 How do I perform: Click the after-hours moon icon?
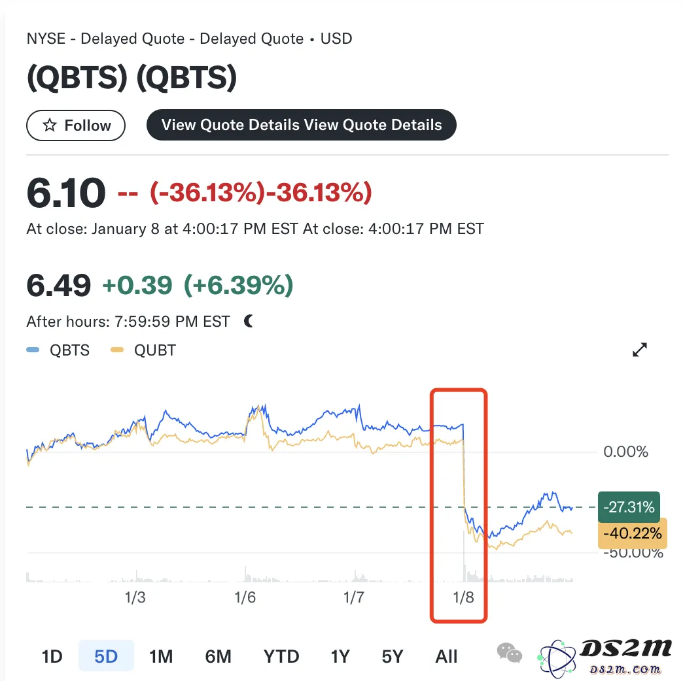pos(249,322)
